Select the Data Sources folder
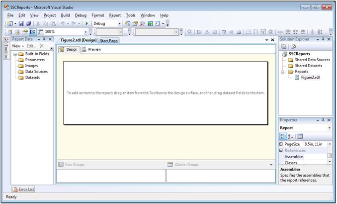This screenshot has width=337, height=204. [x=36, y=72]
